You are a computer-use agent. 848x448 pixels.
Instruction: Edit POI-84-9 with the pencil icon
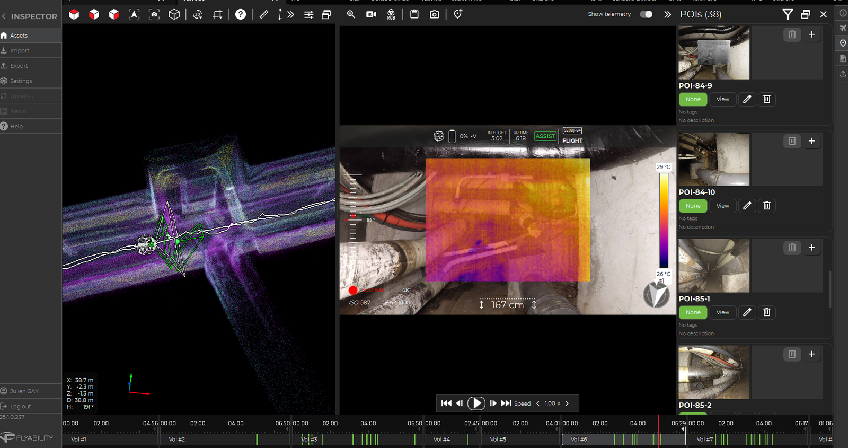coord(747,99)
